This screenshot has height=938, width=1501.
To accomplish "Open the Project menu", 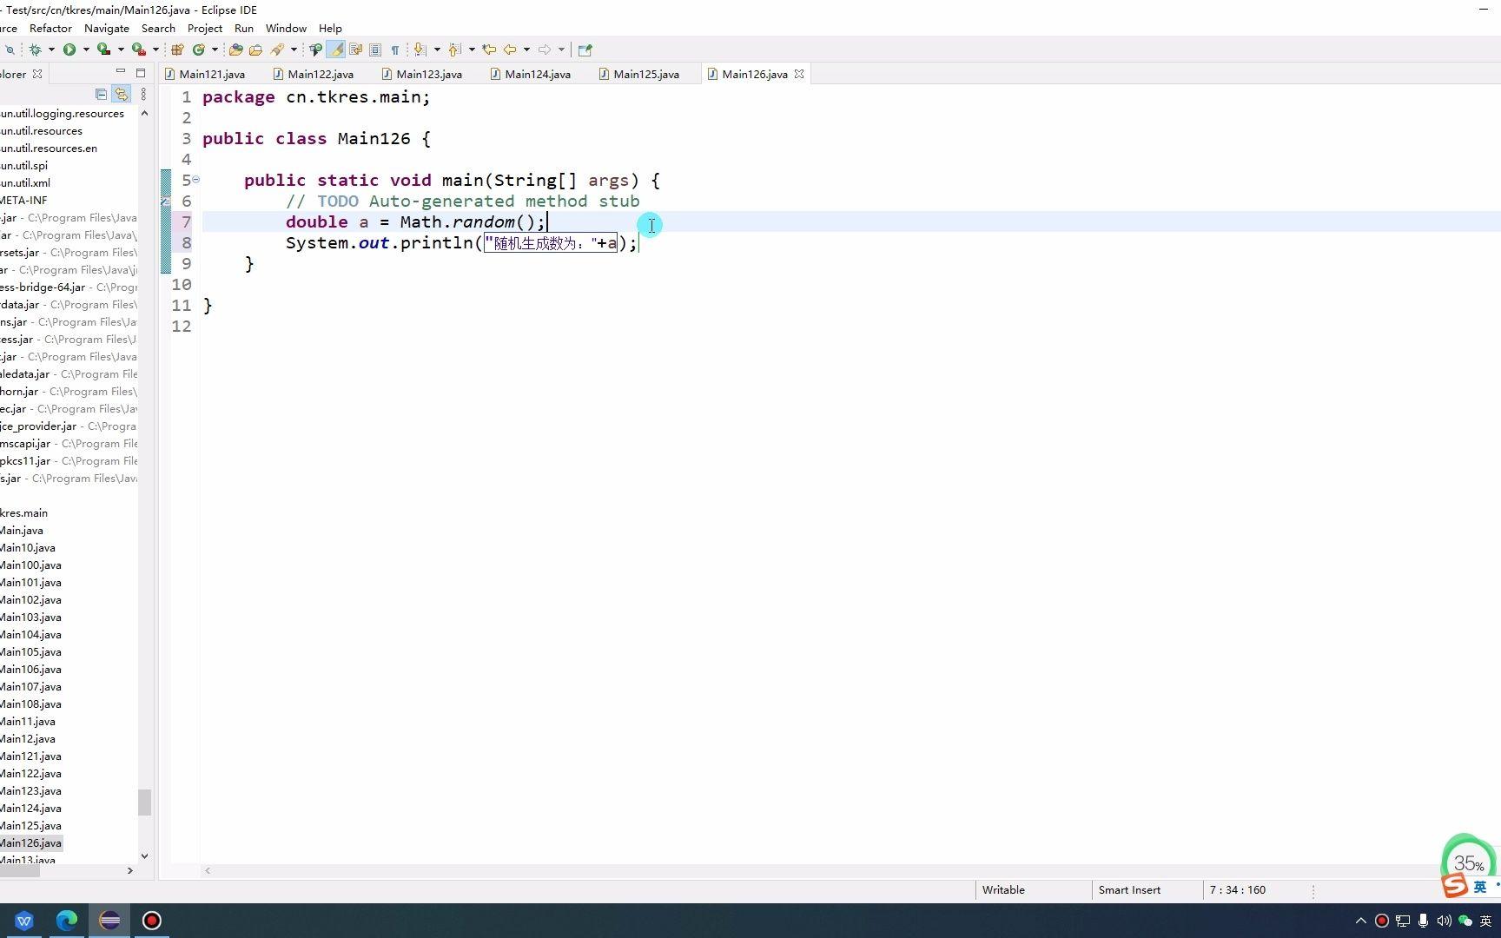I will click(205, 28).
